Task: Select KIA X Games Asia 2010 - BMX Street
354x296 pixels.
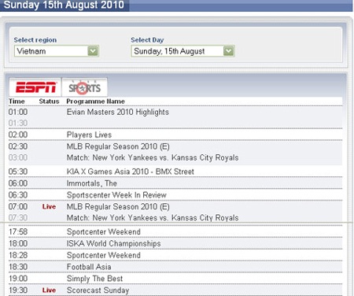Action: pyautogui.click(x=131, y=172)
